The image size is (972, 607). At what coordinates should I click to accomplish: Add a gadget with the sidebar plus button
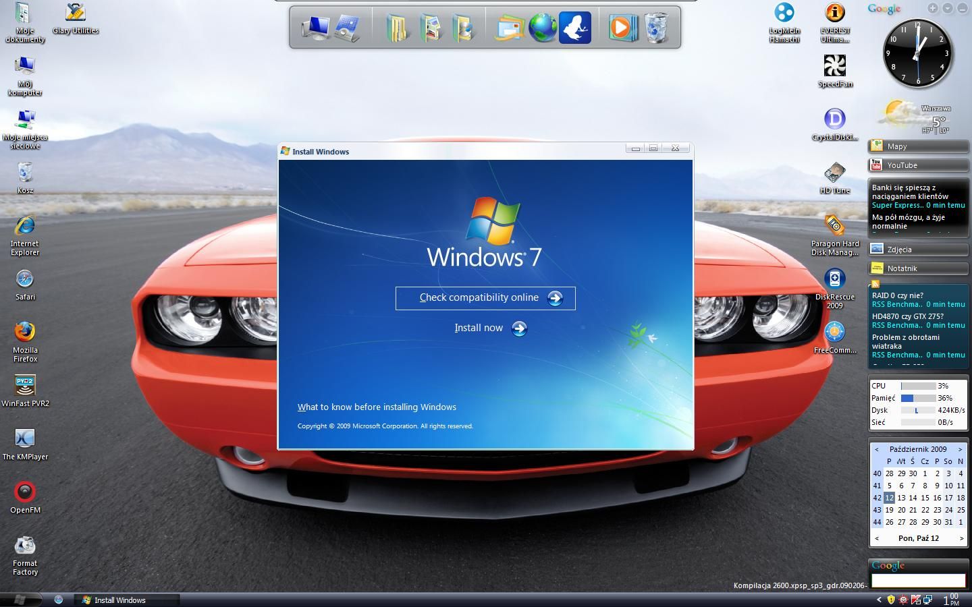[932, 8]
